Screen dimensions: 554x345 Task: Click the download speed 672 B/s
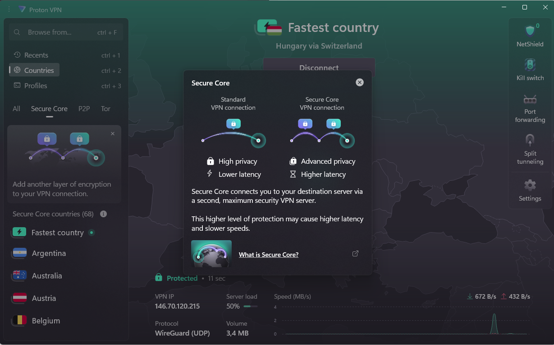coord(481,296)
